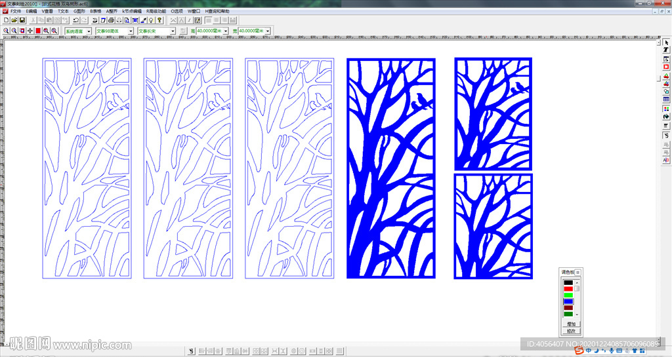Select the red rectangle tool on right toolbar

coord(667,67)
